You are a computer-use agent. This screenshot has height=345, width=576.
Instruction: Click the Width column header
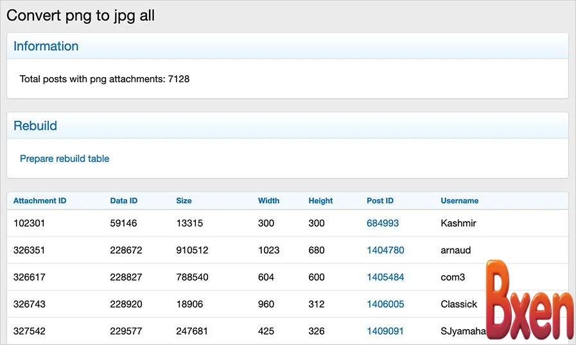tap(268, 201)
